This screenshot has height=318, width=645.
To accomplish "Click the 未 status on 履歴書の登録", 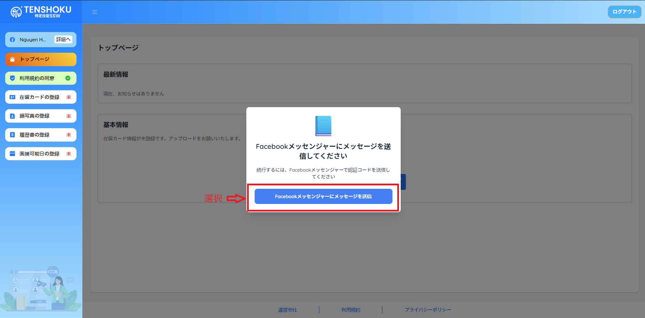I will point(69,135).
